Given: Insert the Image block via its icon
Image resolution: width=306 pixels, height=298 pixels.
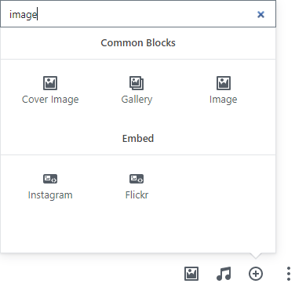Looking at the screenshot, I should tap(224, 83).
